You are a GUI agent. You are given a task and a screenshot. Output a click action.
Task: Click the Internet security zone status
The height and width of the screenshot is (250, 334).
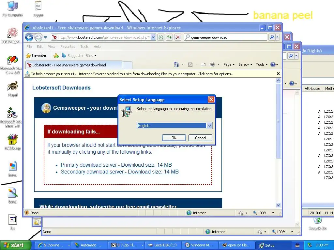point(196,213)
